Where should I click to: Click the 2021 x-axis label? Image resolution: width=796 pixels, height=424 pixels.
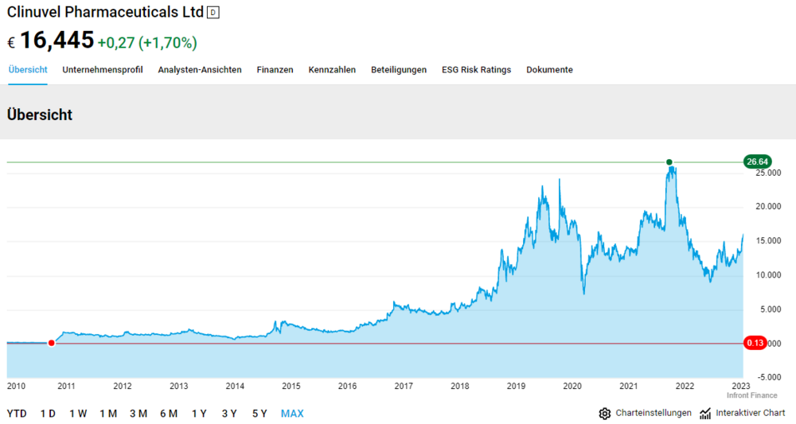click(x=629, y=387)
